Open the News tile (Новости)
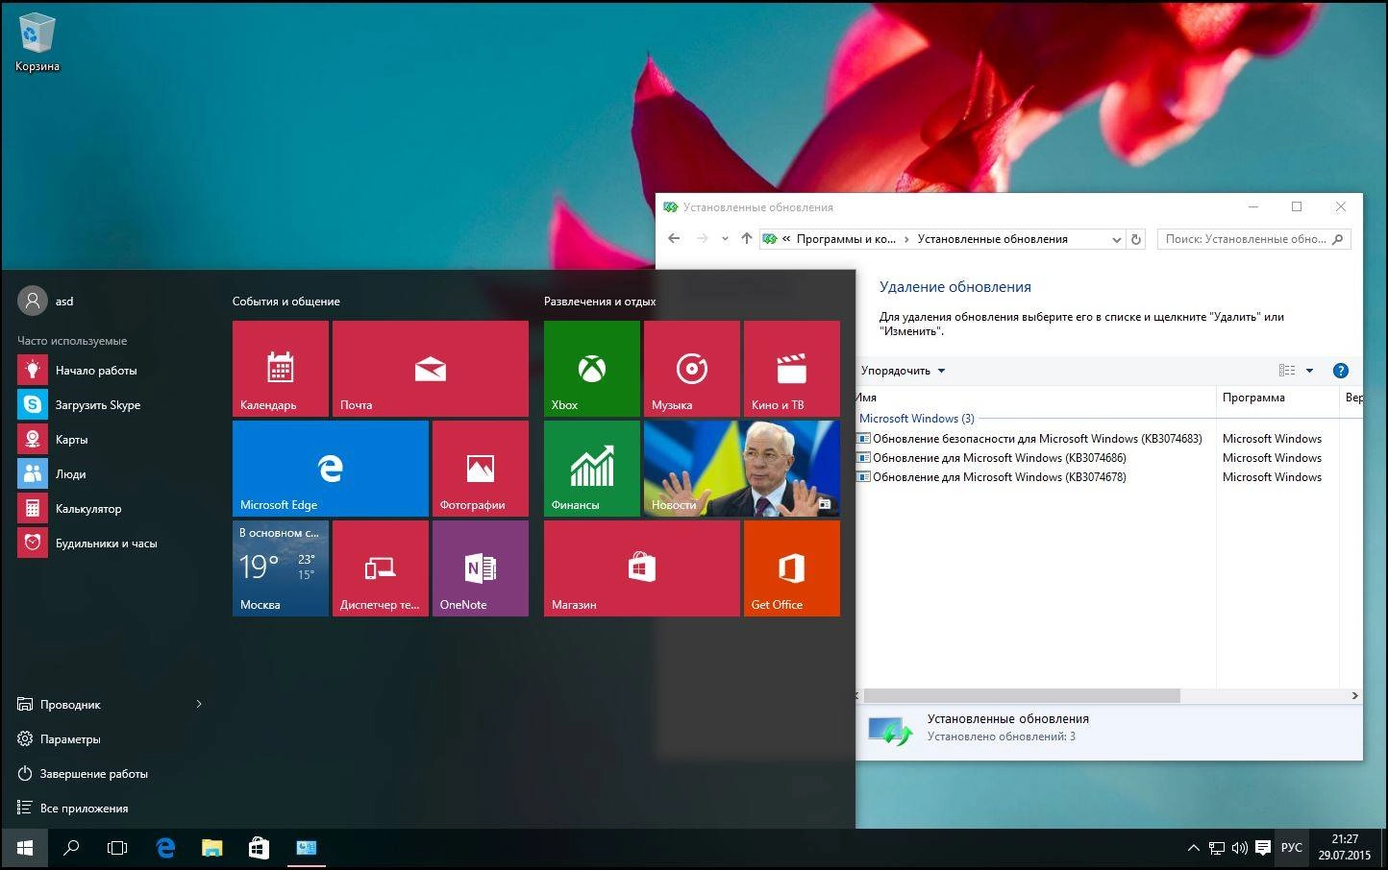 [742, 469]
